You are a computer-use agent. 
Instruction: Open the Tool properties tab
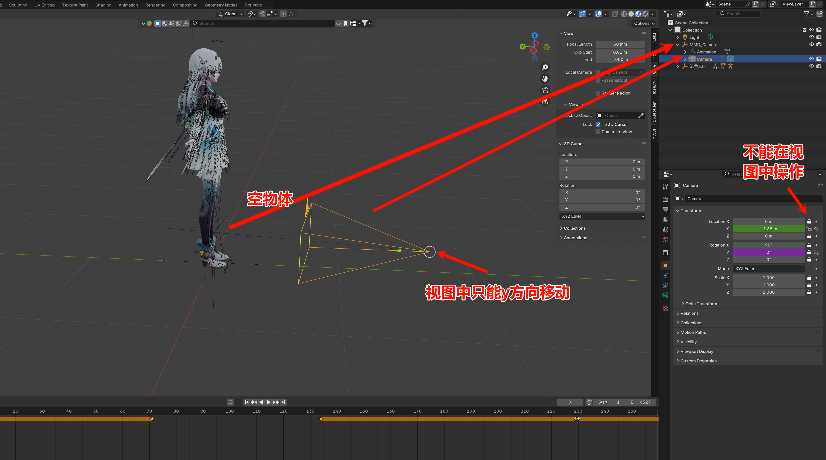[665, 186]
